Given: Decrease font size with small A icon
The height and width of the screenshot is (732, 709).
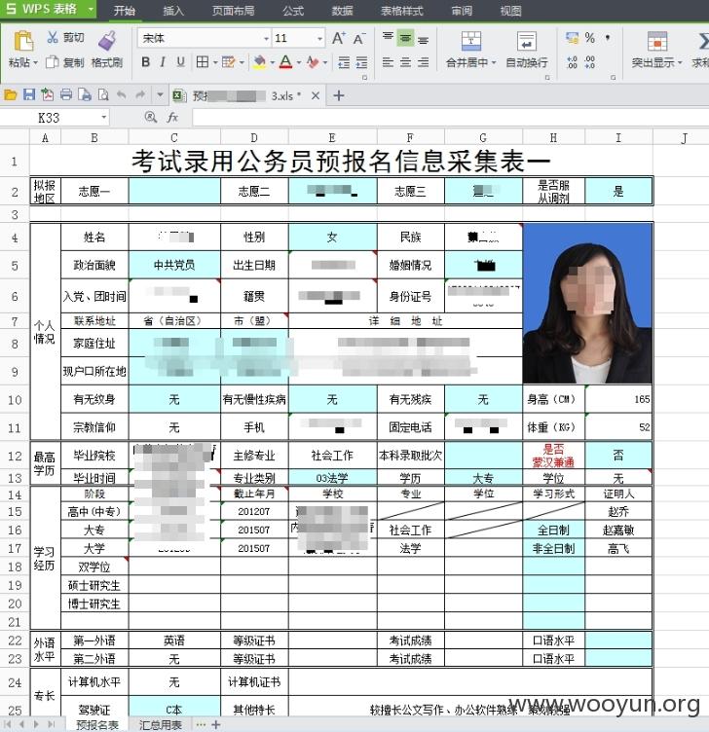Looking at the screenshot, I should click(359, 38).
